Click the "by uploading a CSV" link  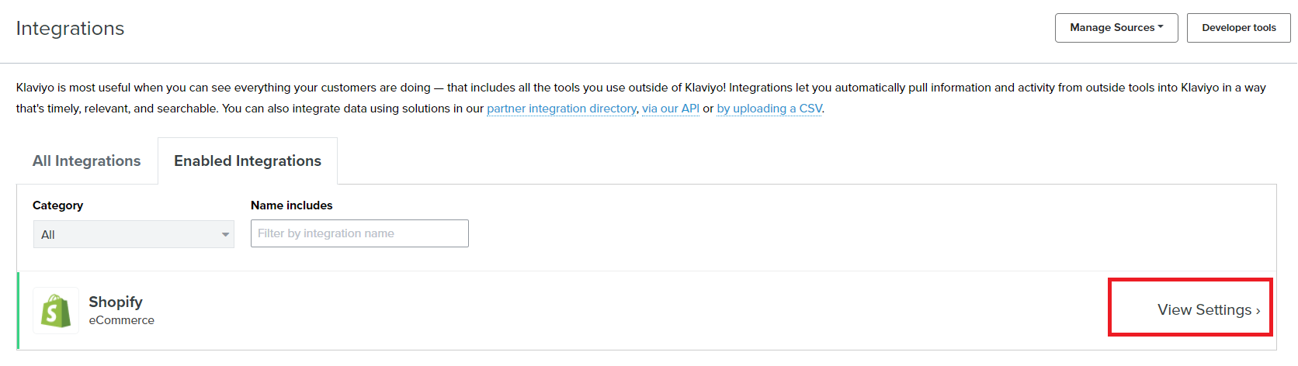(x=769, y=109)
